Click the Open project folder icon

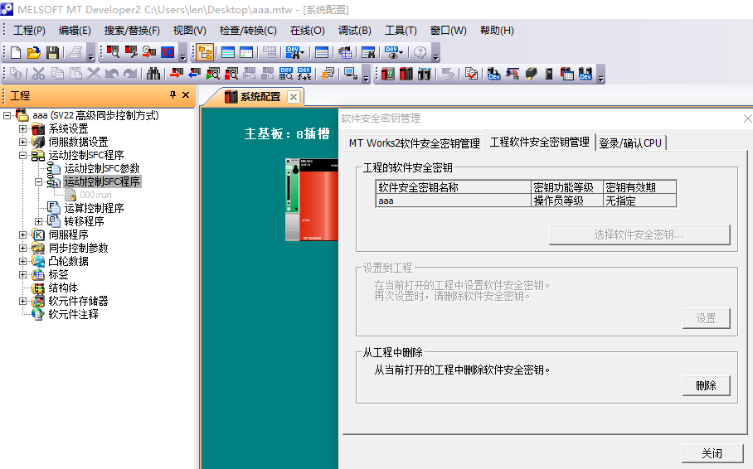tap(34, 52)
